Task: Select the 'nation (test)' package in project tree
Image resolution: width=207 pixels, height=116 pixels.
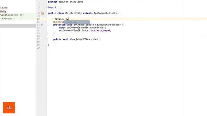Action: (x=7, y=19)
